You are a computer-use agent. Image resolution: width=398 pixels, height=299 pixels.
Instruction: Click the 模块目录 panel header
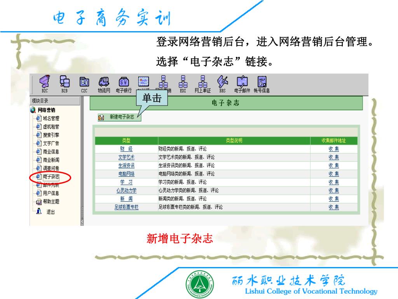[55, 101]
